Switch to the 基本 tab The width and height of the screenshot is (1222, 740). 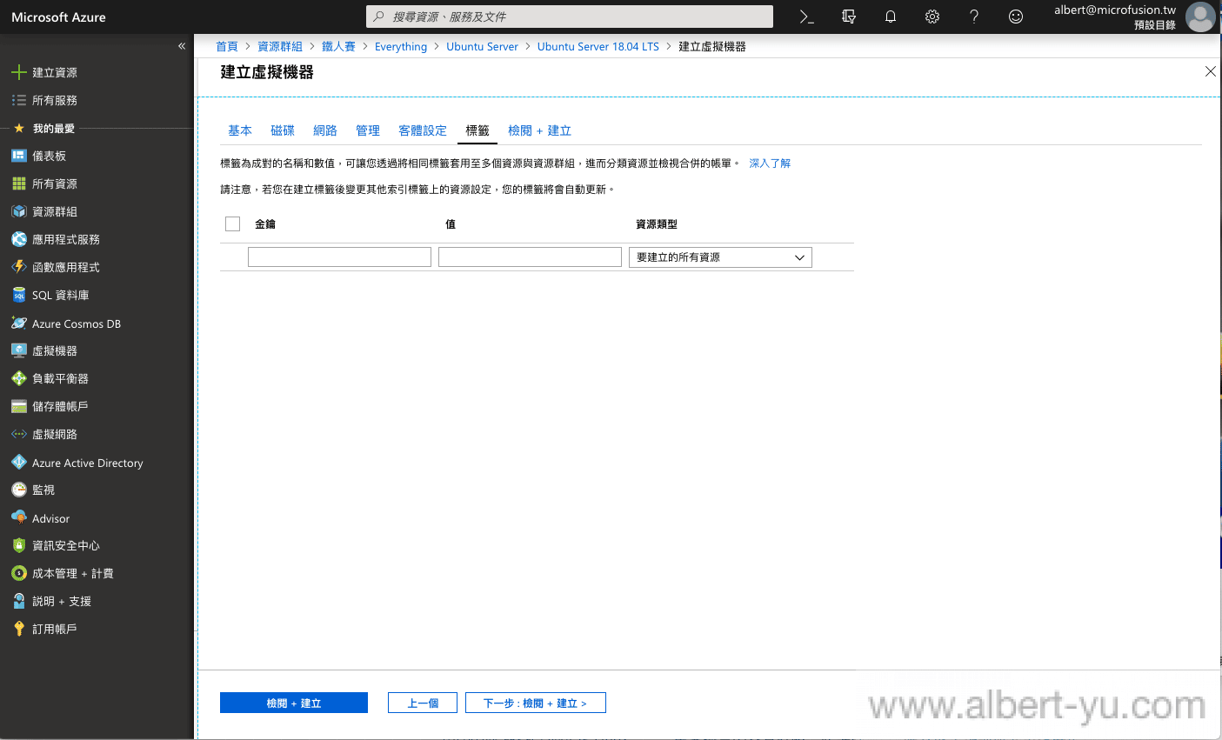[x=240, y=130]
